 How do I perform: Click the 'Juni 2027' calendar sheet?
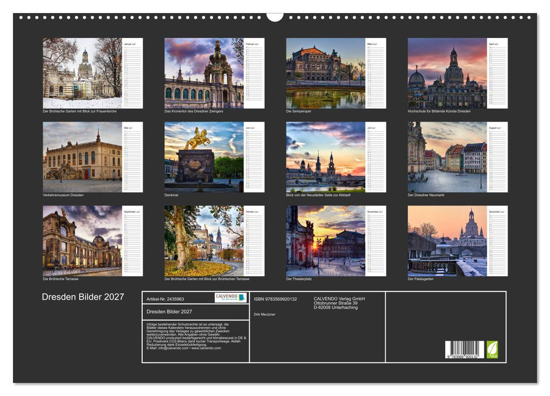pyautogui.click(x=254, y=157)
